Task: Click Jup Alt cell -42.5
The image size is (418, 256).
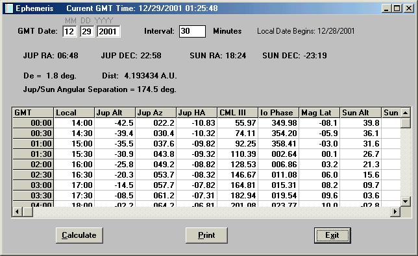Action: pos(115,123)
